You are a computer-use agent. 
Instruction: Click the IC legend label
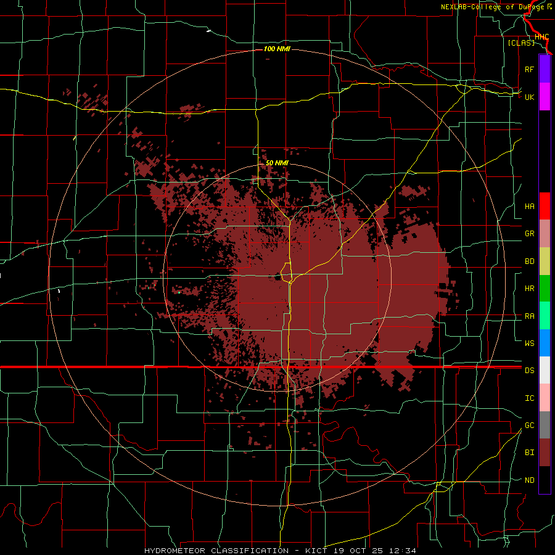point(529,398)
